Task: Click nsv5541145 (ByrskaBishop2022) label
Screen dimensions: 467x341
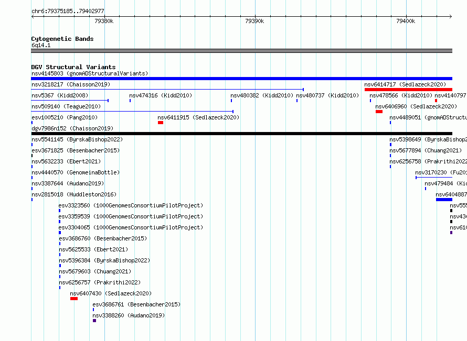Action: (x=77, y=139)
